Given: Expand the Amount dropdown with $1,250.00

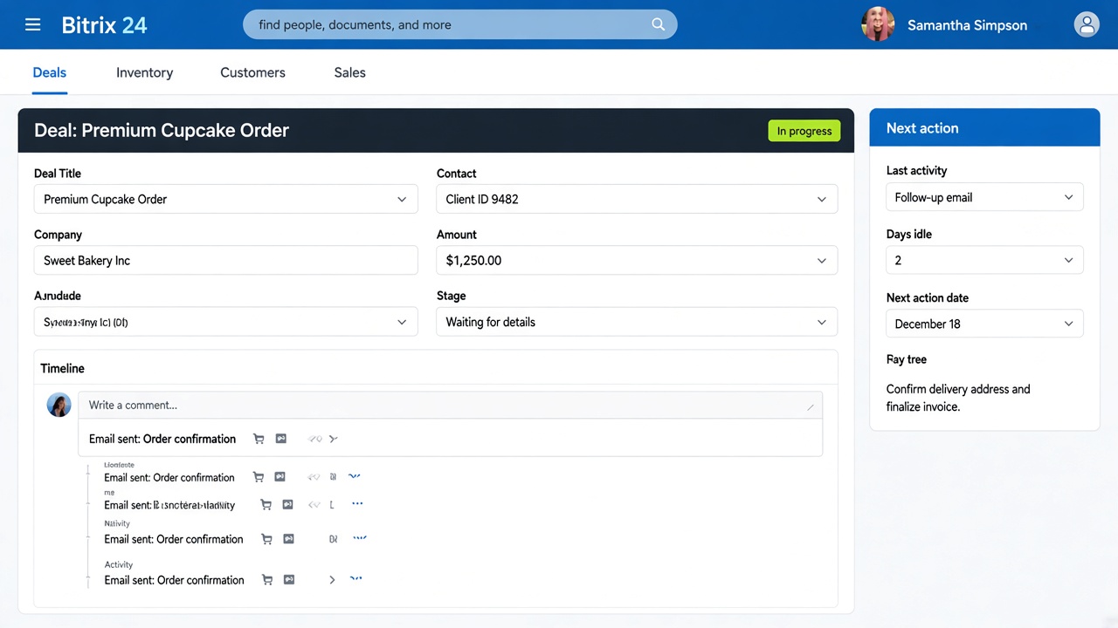Looking at the screenshot, I should click(x=637, y=260).
